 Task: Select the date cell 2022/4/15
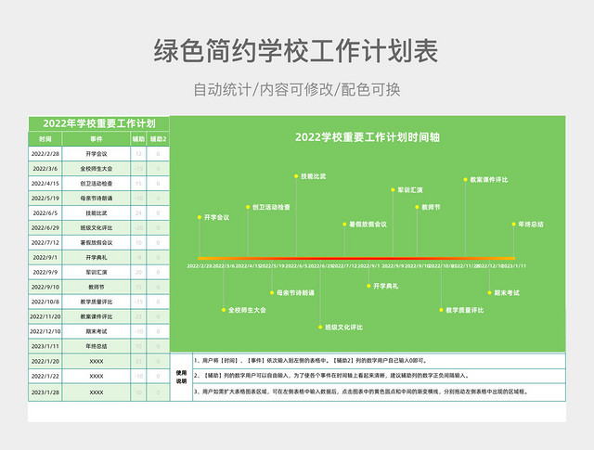tap(45, 184)
